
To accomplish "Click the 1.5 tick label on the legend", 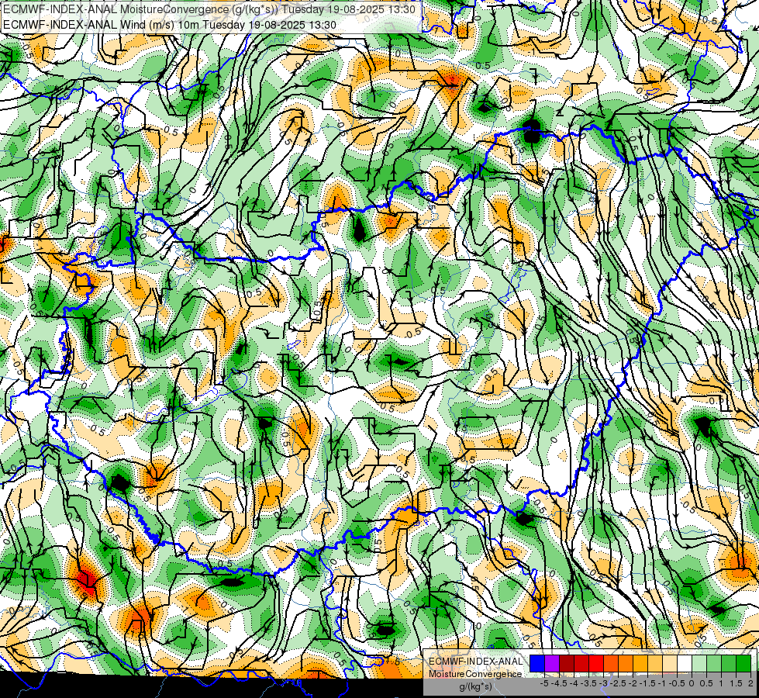I will coord(736,683).
